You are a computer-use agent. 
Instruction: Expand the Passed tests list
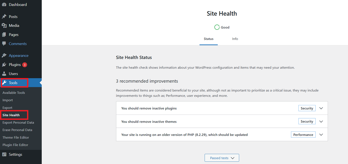pos(222,158)
